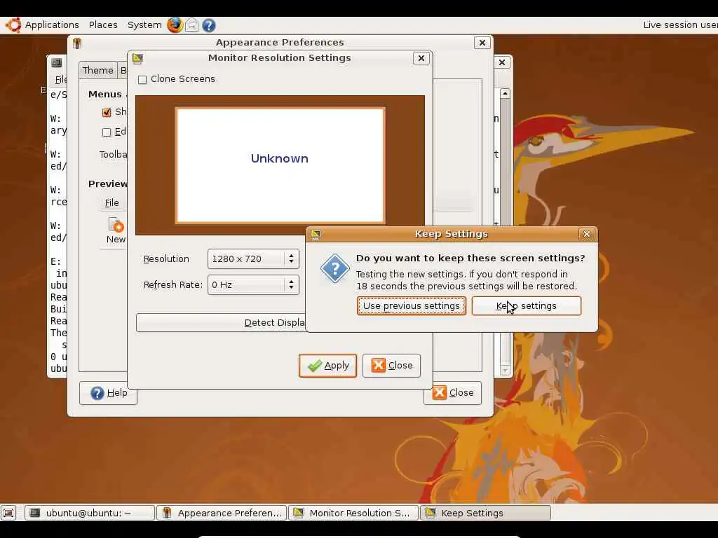The image size is (718, 538).
Task: Click Help in Appearance Preferences
Action: pyautogui.click(x=108, y=393)
